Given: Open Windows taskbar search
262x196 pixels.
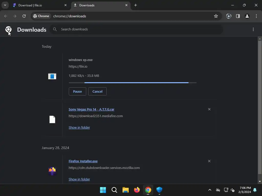Looking at the screenshot, I should coord(114,190).
